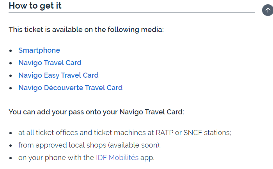Open the IDF Mobilités app link
This screenshot has height=169, width=273.
(117, 158)
